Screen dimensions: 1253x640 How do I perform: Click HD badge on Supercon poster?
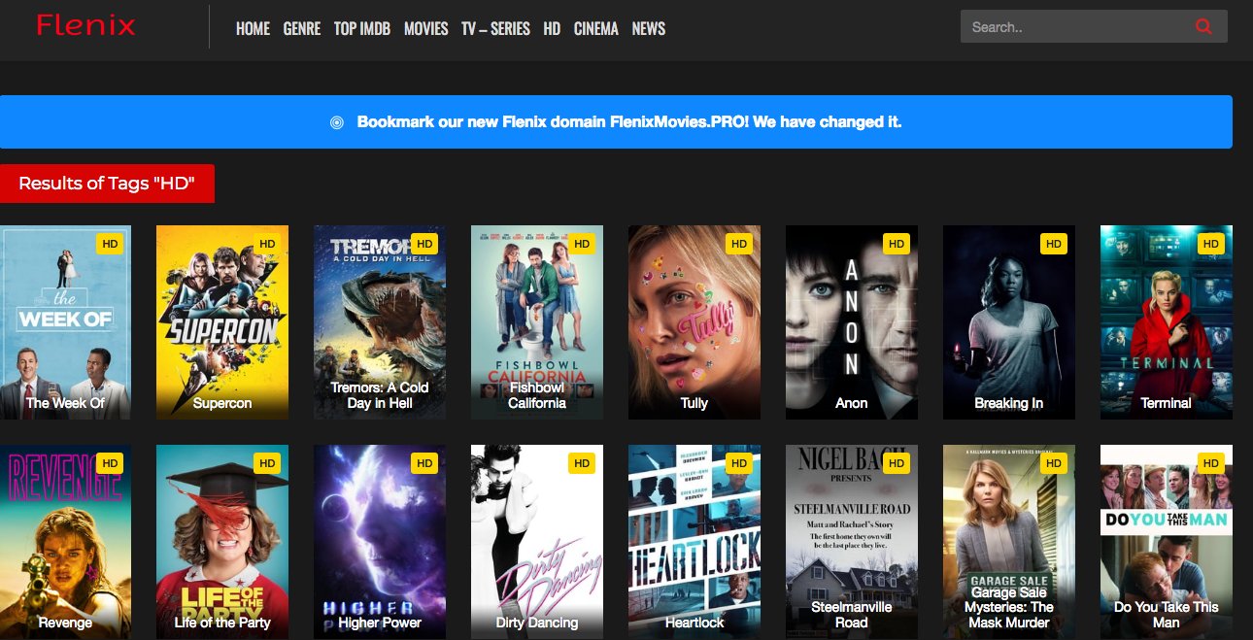point(267,244)
